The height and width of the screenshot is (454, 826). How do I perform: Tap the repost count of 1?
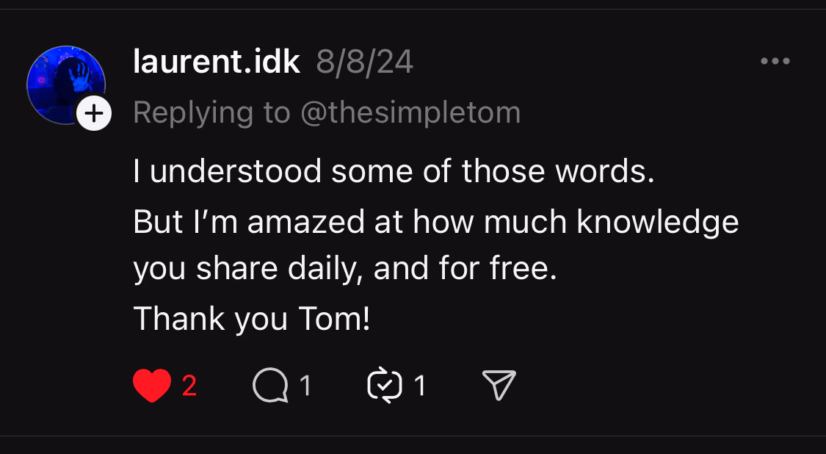pyautogui.click(x=418, y=384)
